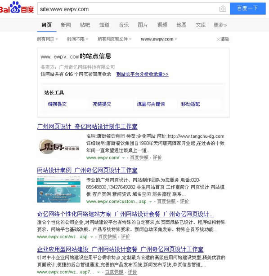Open result 企业应用型网站建设_广州网站设计套餐

[120, 249]
